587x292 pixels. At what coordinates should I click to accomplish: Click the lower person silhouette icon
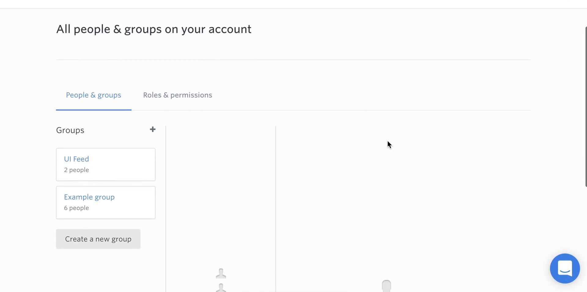pyautogui.click(x=221, y=288)
